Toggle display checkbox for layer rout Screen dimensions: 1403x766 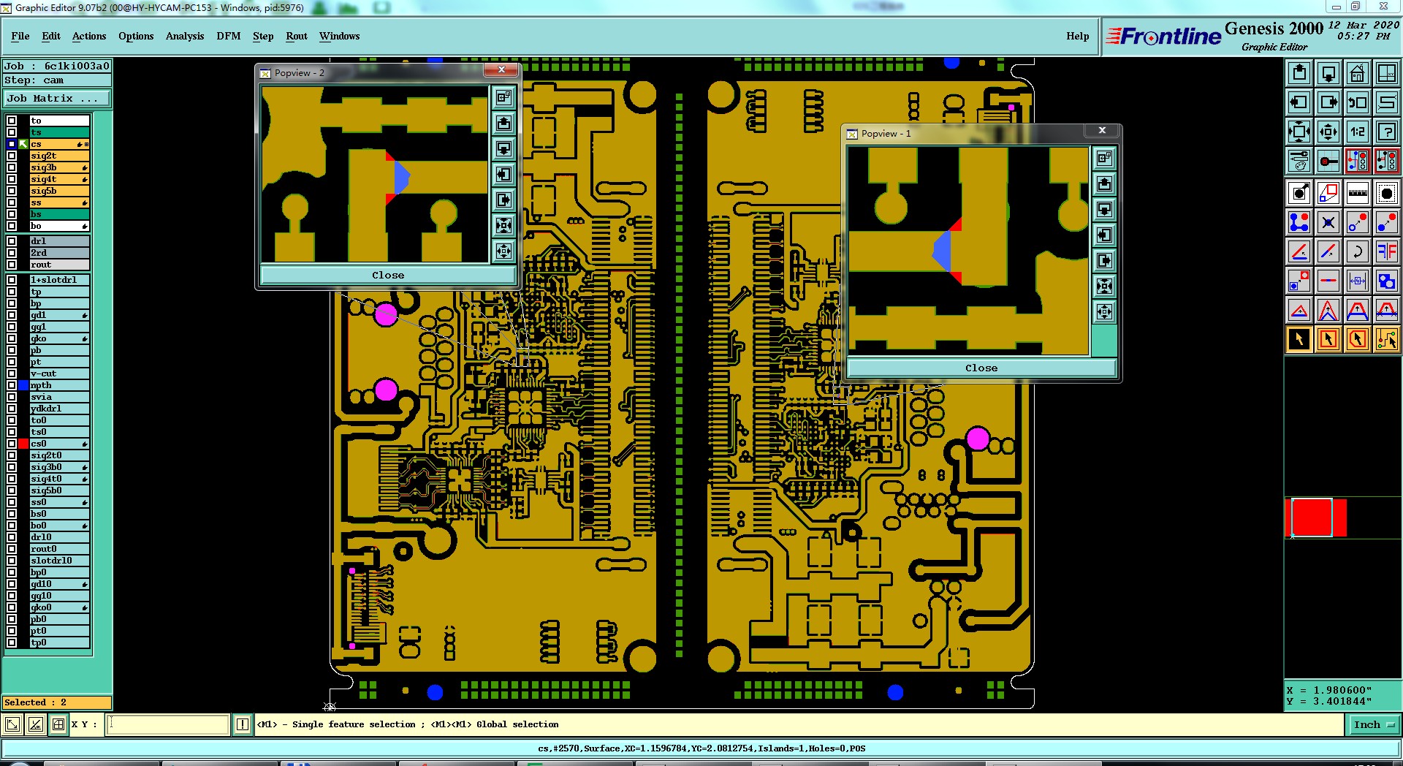click(x=12, y=265)
